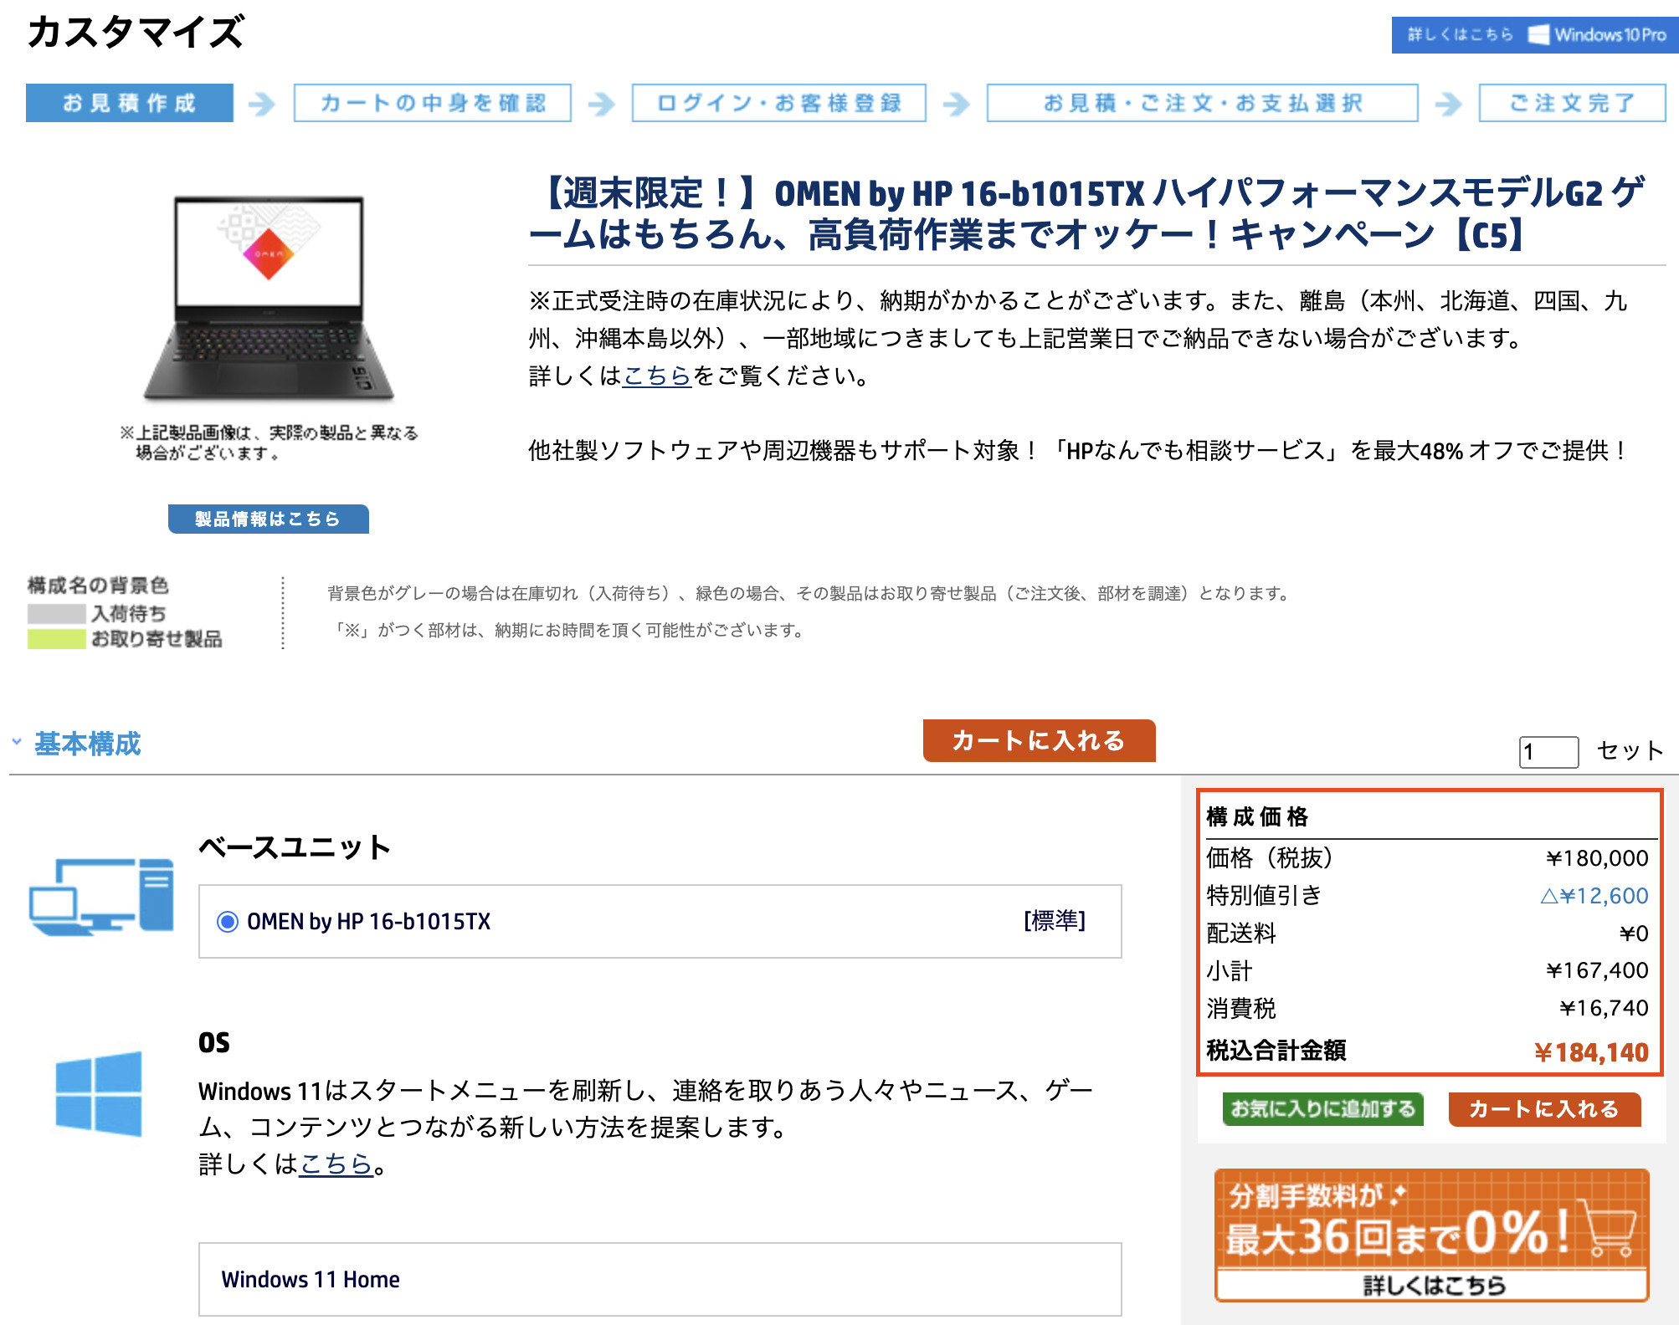Focus the set quantity input field
This screenshot has height=1325, width=1679.
(x=1548, y=751)
